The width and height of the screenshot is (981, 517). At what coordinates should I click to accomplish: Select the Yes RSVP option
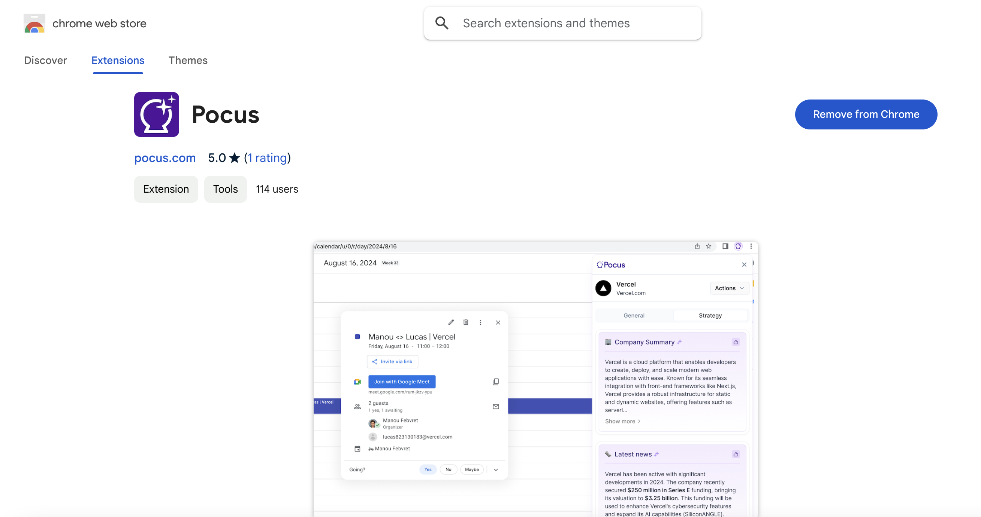pos(428,469)
